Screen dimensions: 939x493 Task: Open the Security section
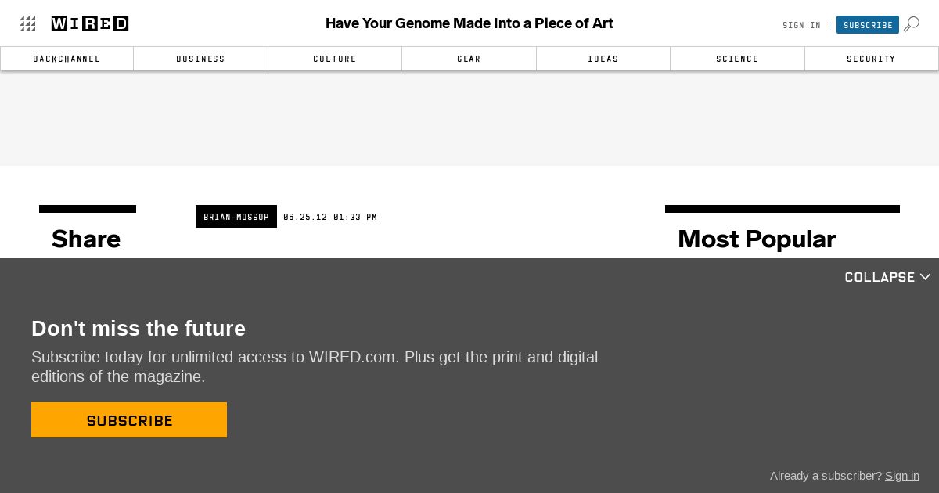click(871, 59)
